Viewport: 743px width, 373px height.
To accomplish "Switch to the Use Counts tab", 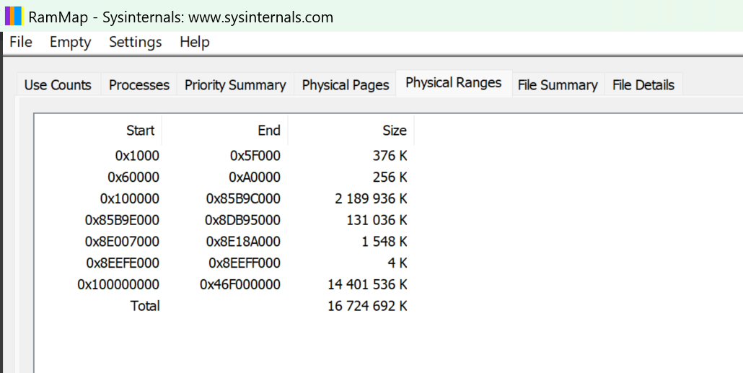I will 58,85.
